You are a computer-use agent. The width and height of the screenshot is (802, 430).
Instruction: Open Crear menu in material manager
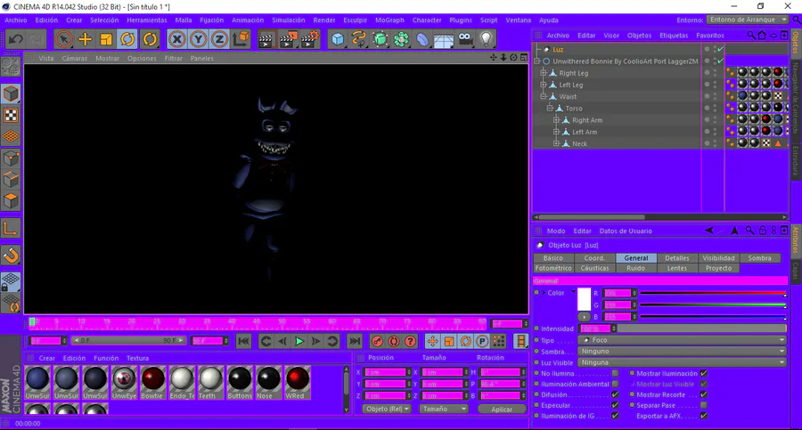tap(47, 358)
